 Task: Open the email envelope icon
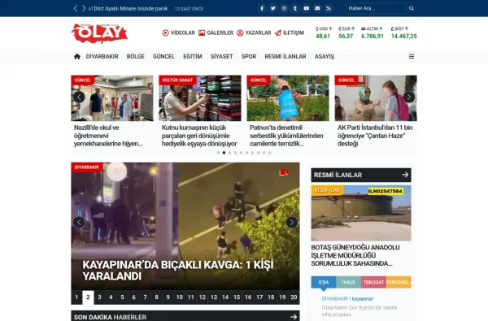coord(317,8)
